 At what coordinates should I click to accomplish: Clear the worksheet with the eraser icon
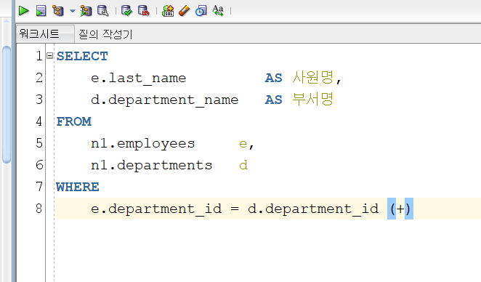tap(184, 11)
